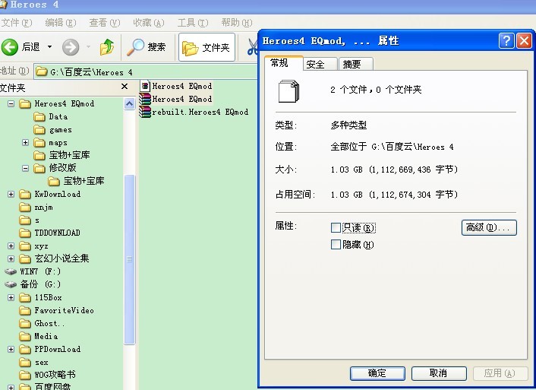Select the nnjm folder icon
536x390 pixels.
click(25, 207)
